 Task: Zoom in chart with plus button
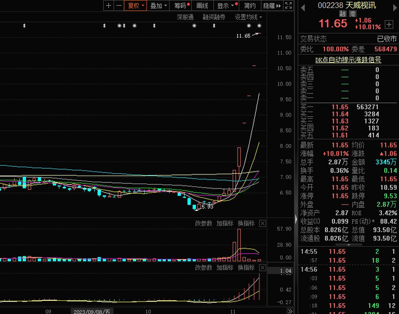click(x=109, y=6)
